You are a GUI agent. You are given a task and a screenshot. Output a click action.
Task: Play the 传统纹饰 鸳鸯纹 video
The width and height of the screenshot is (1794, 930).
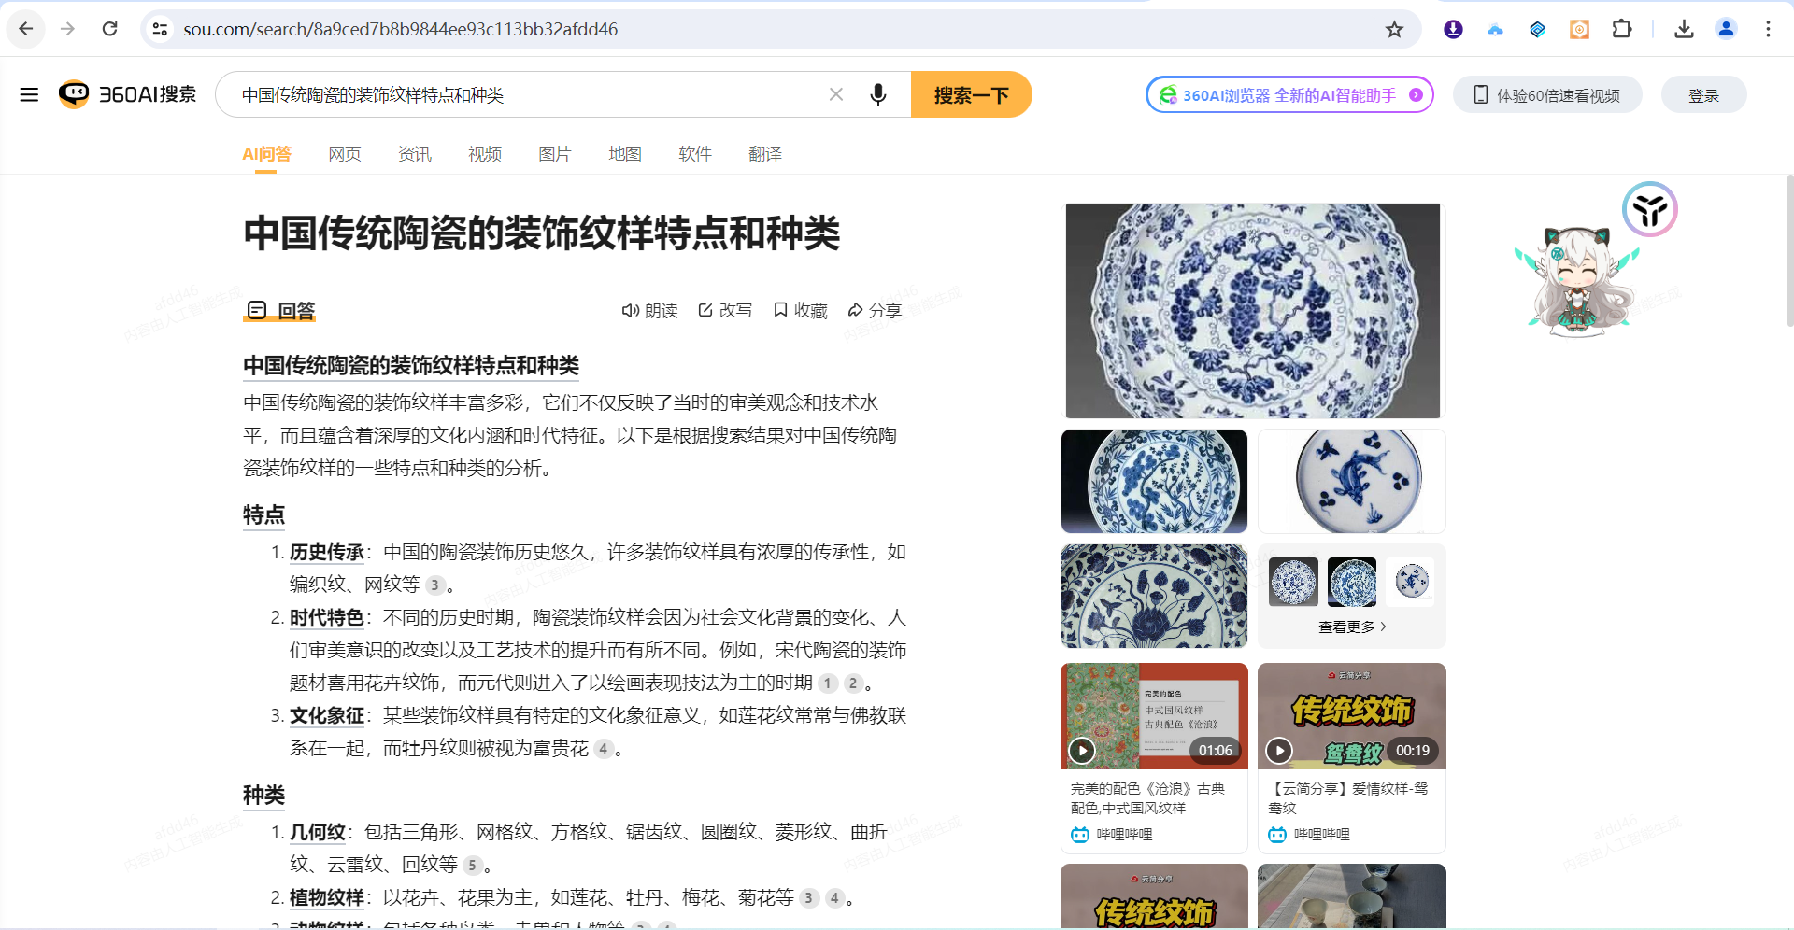pos(1279,750)
